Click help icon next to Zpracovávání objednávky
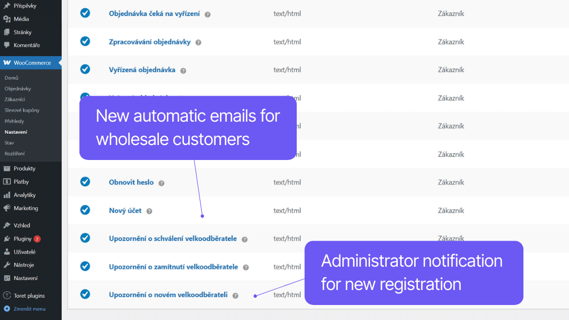Image resolution: width=569 pixels, height=320 pixels. (x=198, y=42)
